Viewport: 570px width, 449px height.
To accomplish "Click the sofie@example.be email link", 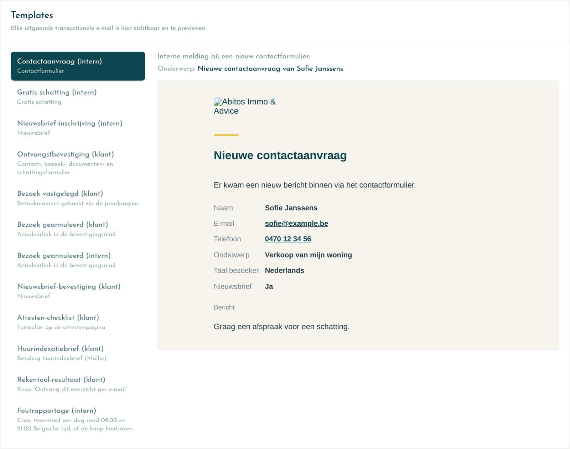I will pyautogui.click(x=296, y=223).
